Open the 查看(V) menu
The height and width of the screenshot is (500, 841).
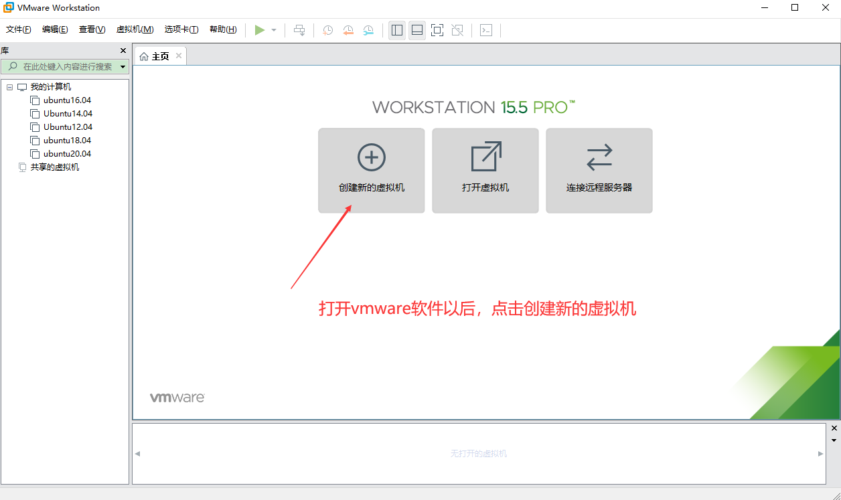click(x=92, y=29)
